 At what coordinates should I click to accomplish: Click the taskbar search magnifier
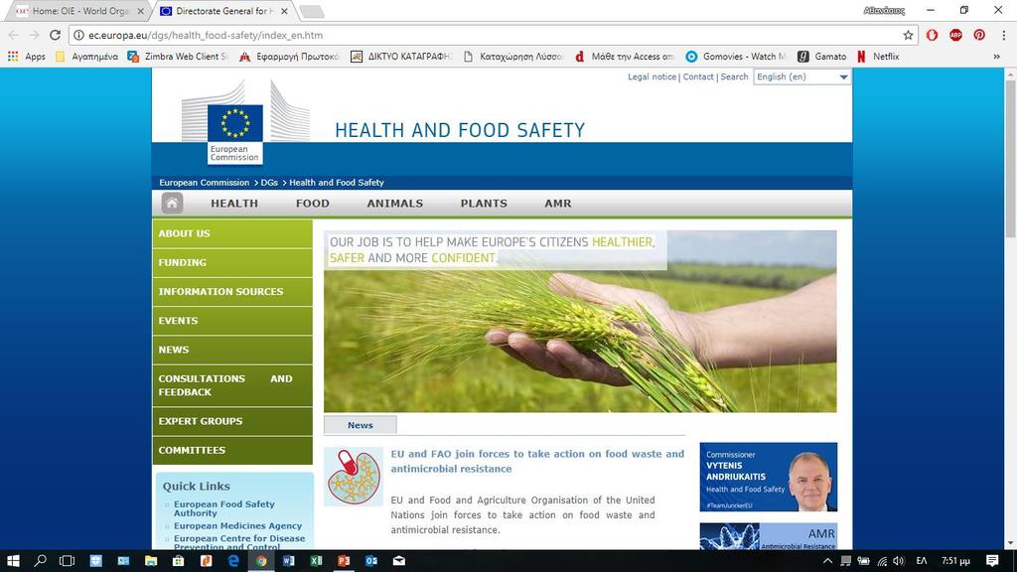tap(40, 560)
